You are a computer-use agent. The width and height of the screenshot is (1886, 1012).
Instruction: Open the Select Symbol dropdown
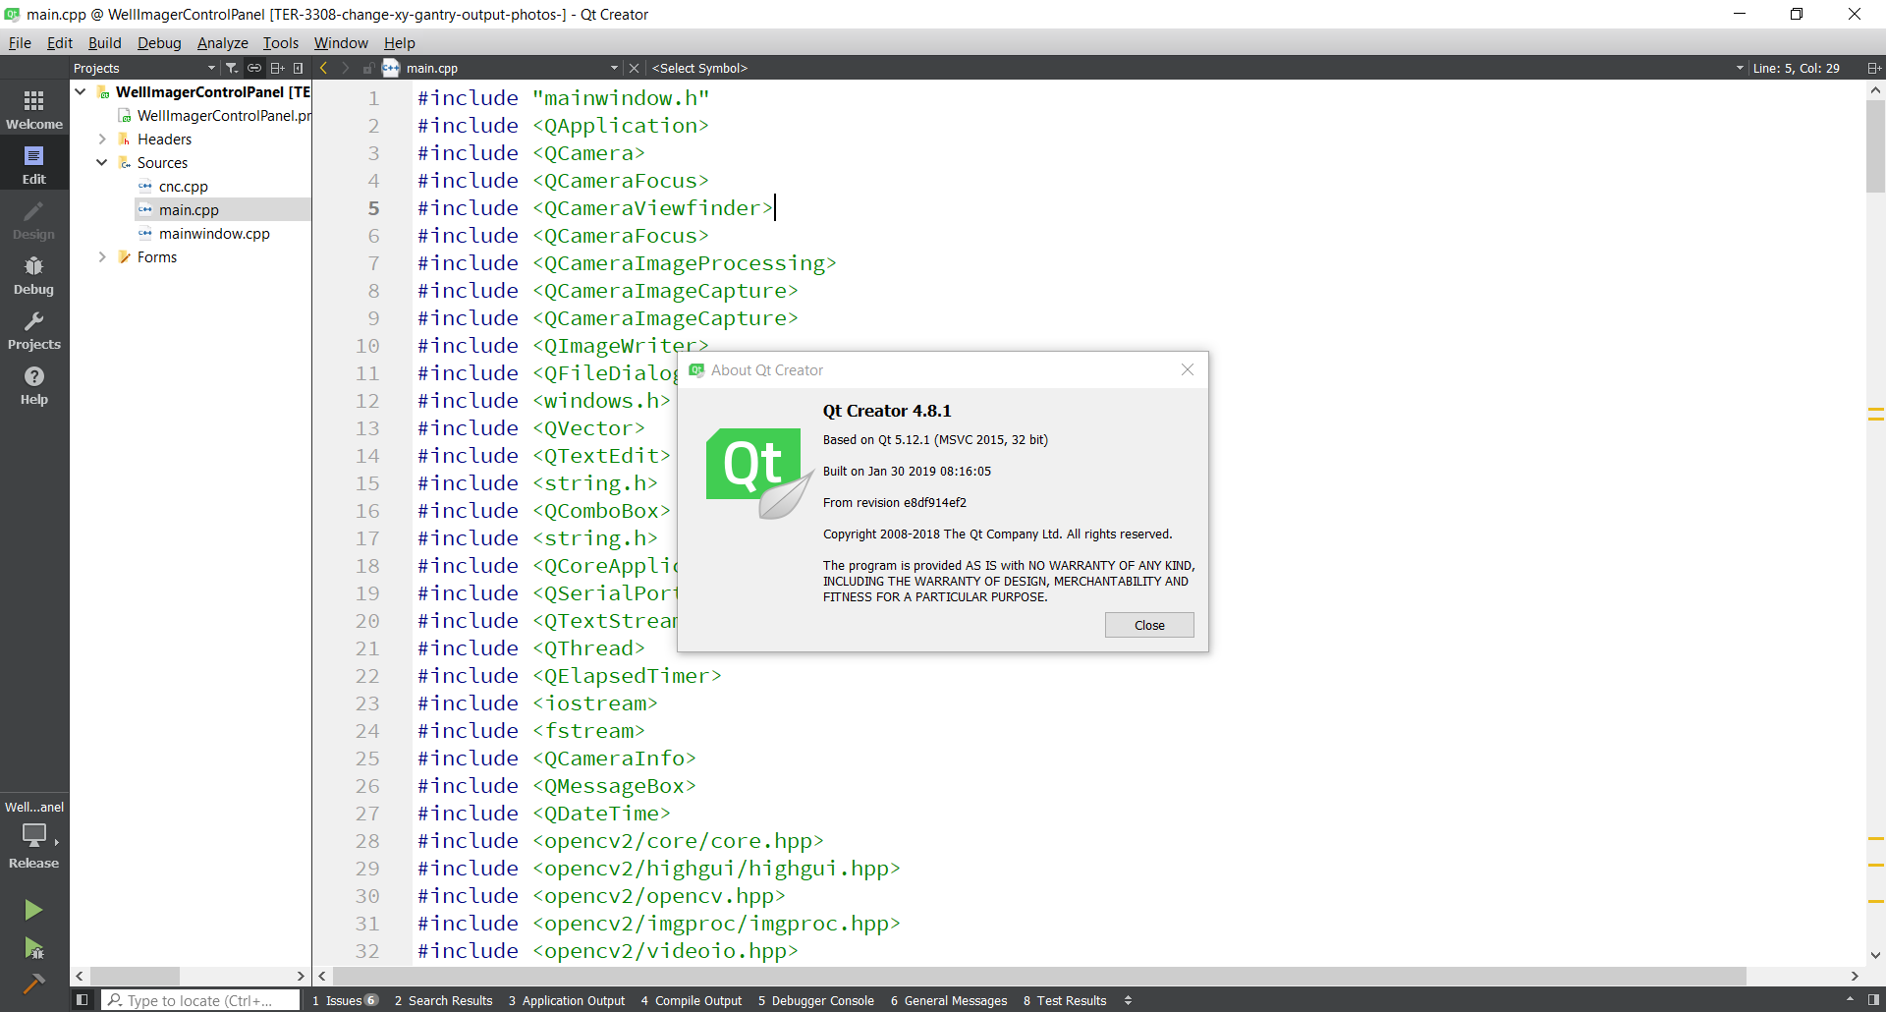click(x=1193, y=68)
